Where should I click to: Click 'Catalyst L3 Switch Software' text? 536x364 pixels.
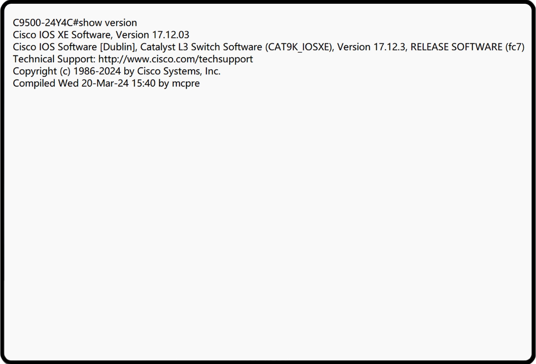[x=201, y=47]
